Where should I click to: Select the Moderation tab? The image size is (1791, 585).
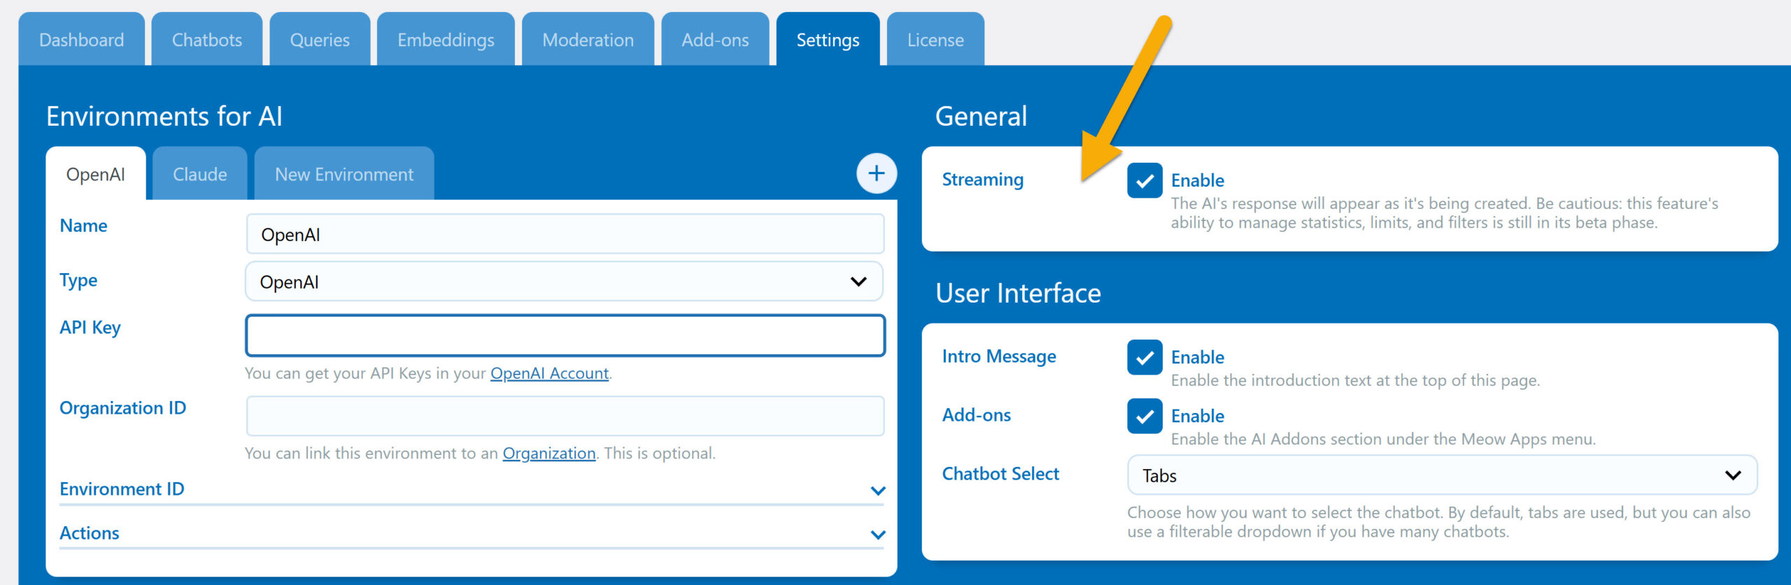coord(588,40)
